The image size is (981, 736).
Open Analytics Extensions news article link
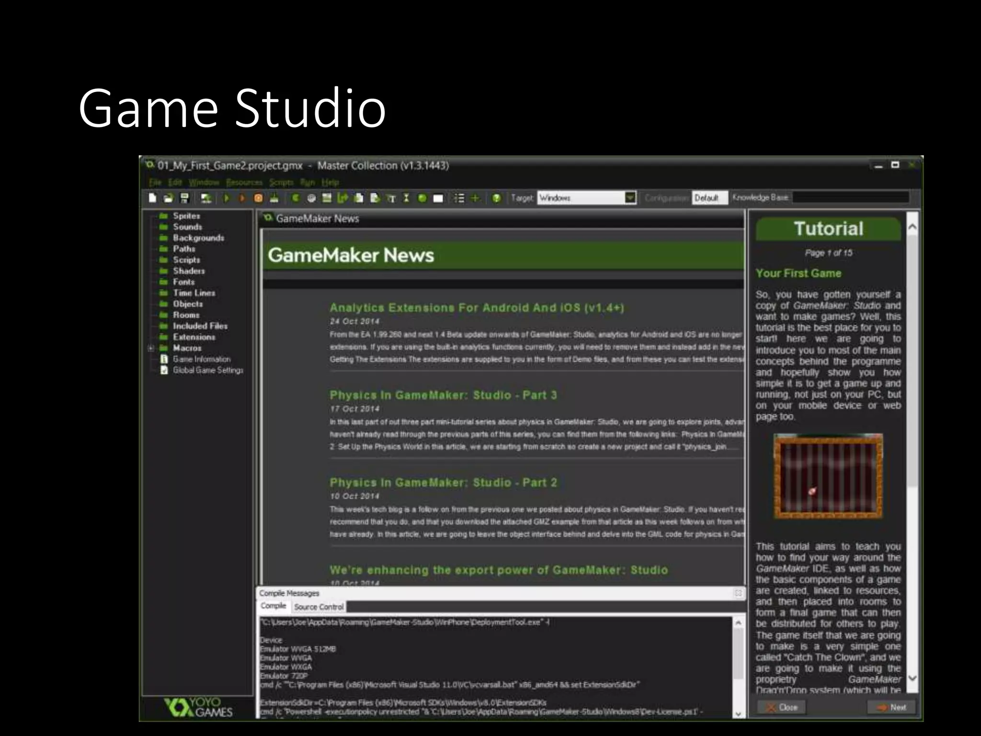(x=477, y=308)
